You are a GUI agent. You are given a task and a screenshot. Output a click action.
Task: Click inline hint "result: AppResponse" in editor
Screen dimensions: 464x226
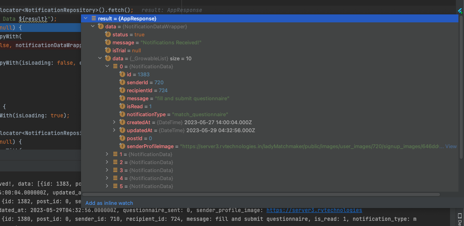tap(172, 10)
